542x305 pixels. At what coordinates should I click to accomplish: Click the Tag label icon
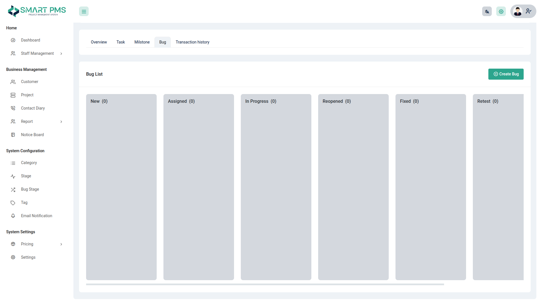(13, 203)
